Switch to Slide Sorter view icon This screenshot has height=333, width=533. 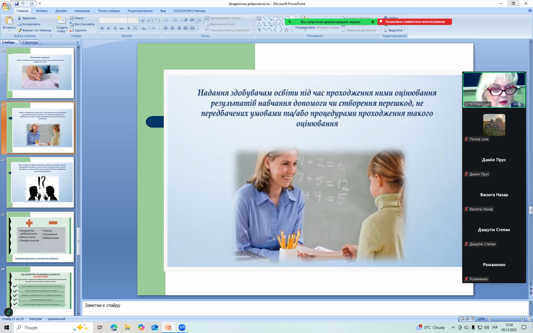point(467,319)
